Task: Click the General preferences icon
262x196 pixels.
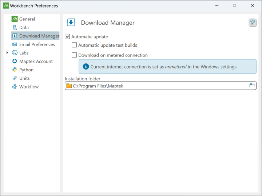Action: click(15, 19)
